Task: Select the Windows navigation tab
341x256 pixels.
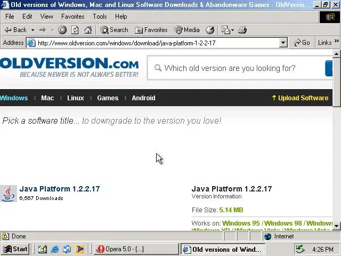Action: click(x=14, y=98)
